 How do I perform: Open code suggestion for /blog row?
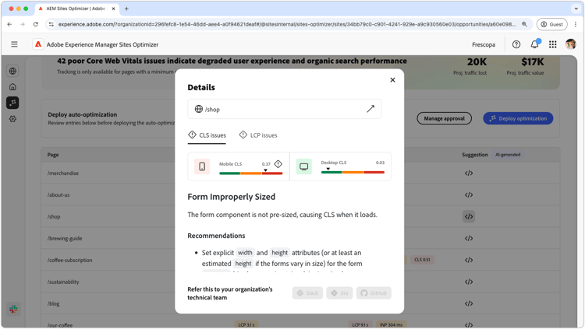tap(469, 303)
